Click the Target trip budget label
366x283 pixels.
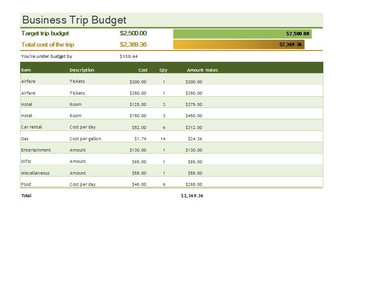pyautogui.click(x=45, y=33)
